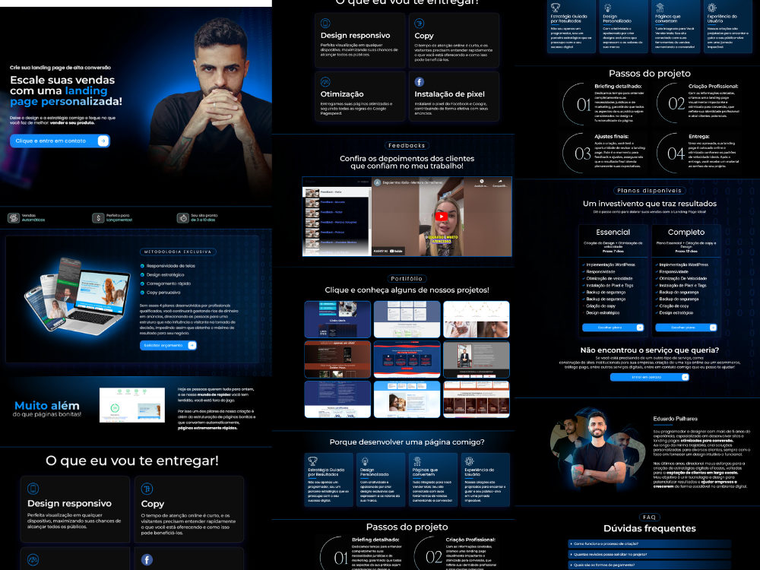Click the icon above 'Páginas que convertem' under 'Porque desenvolver'

tap(417, 461)
